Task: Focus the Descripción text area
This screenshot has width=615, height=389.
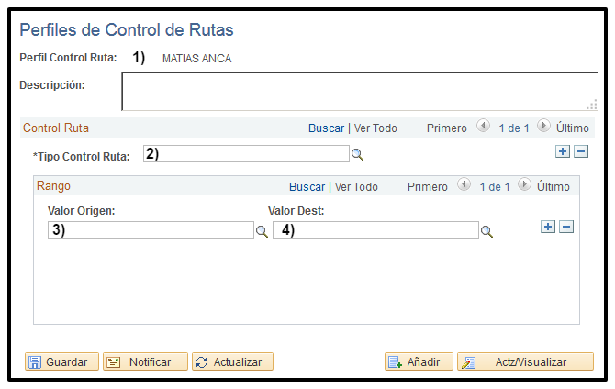Action: click(x=359, y=92)
